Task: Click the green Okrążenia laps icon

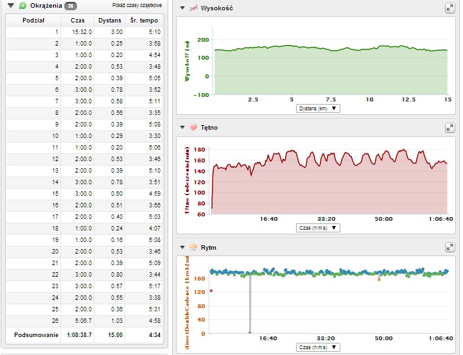Action: click(x=22, y=6)
